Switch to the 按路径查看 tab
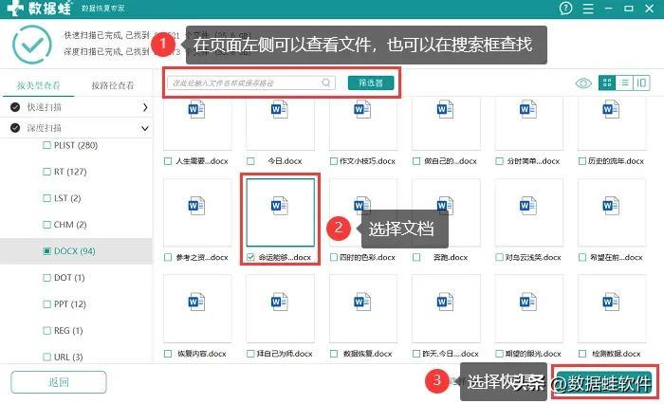This screenshot has height=404, width=664. pyautogui.click(x=113, y=85)
